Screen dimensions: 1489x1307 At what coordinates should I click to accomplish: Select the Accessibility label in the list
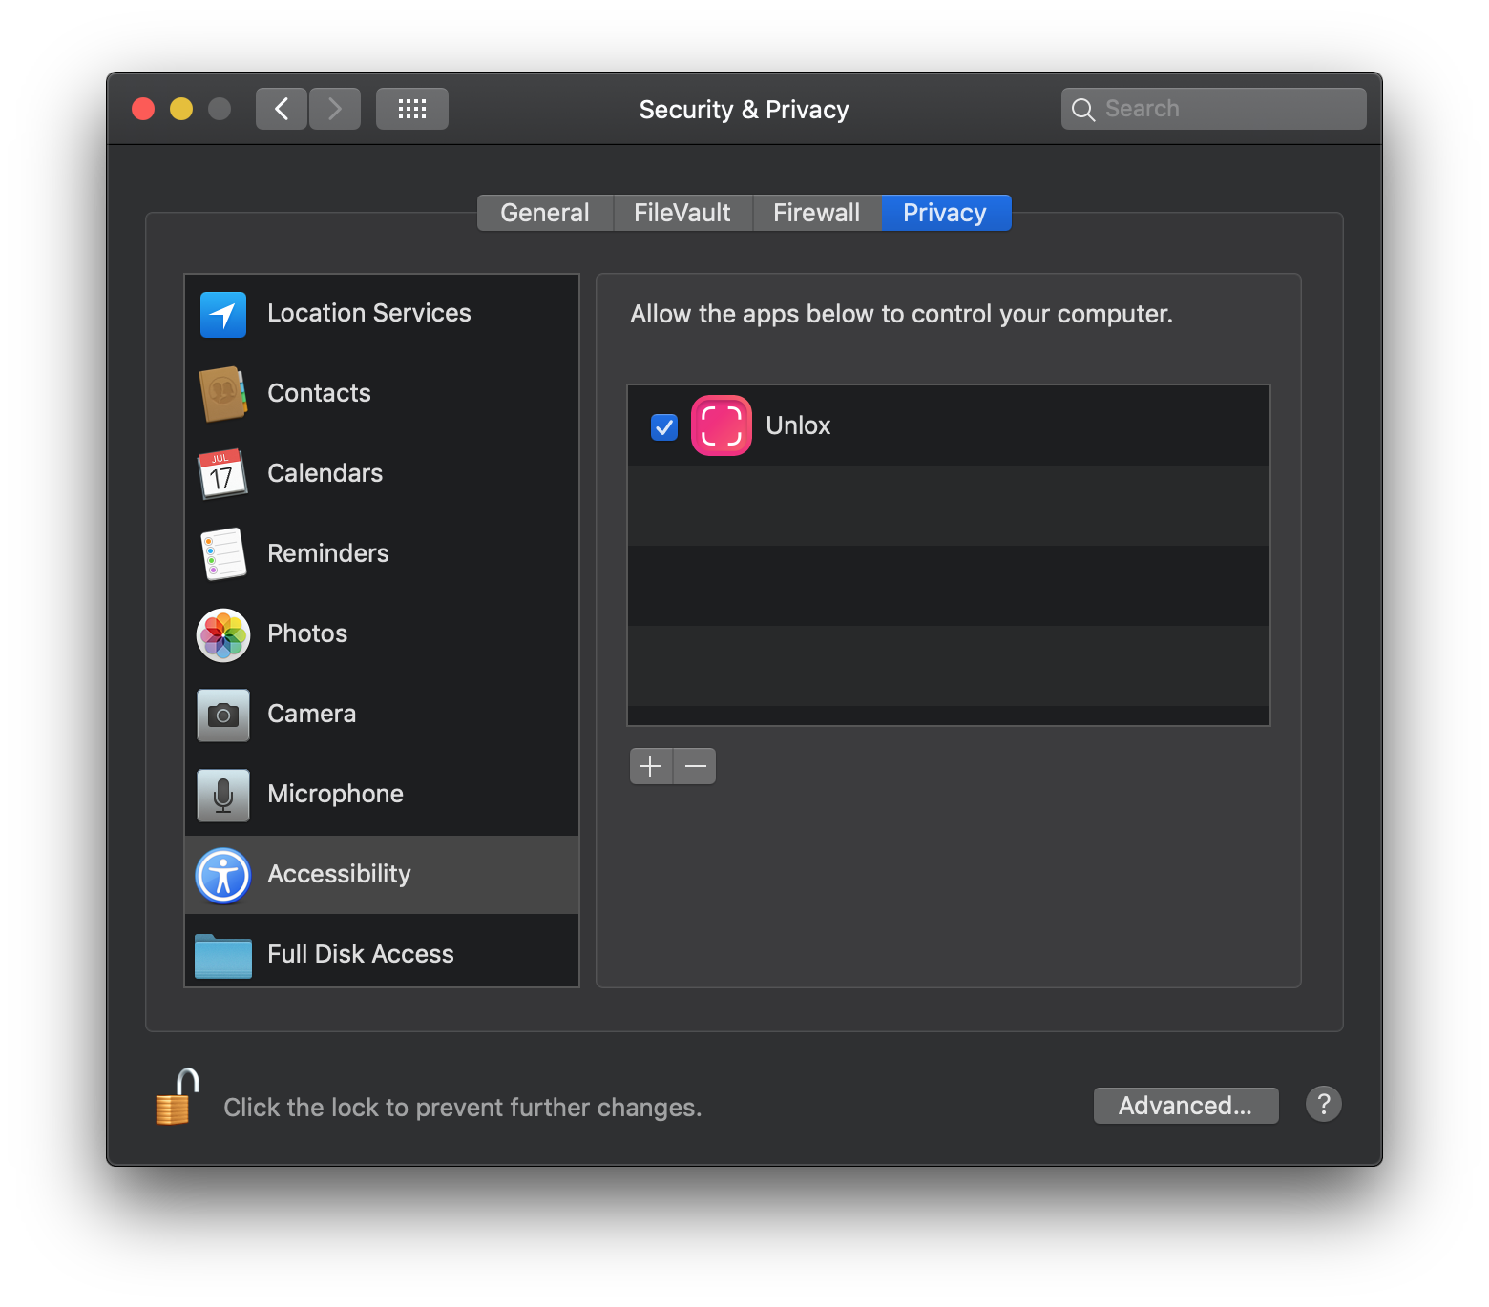pos(340,874)
